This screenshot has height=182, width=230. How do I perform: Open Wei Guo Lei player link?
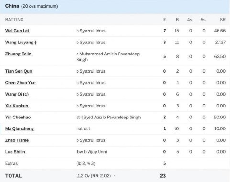17,31
